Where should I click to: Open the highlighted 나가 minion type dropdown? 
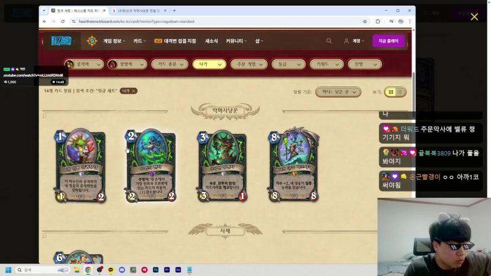click(209, 64)
